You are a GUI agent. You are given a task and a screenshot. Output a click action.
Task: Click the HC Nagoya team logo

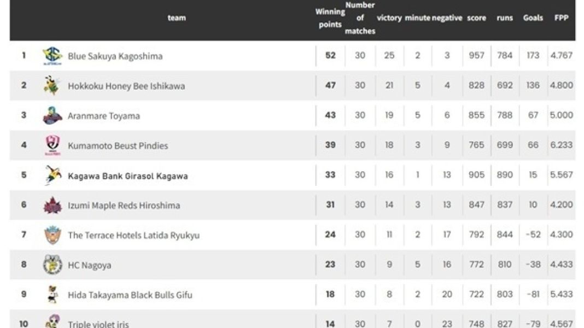coord(52,265)
